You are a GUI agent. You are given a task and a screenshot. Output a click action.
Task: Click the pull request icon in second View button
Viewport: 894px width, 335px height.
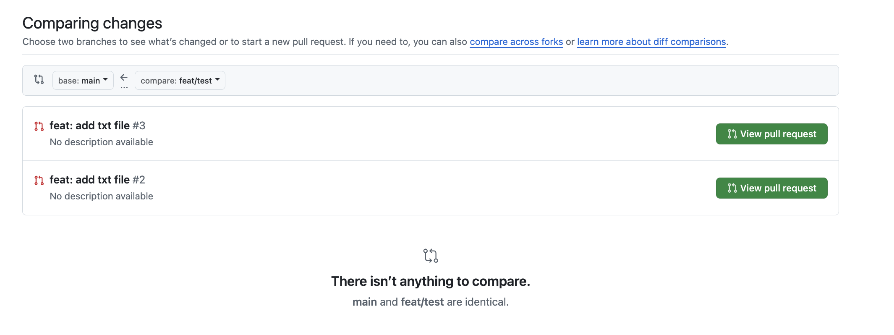click(732, 188)
